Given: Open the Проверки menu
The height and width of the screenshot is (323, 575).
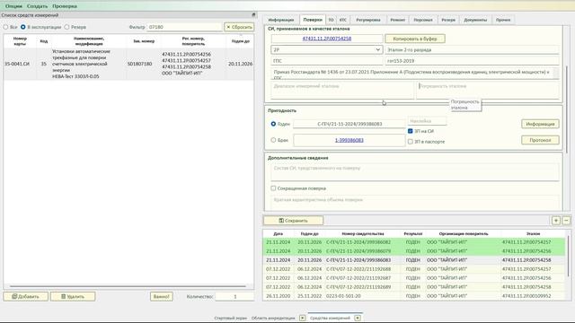Looking at the screenshot, I should click(x=65, y=6).
